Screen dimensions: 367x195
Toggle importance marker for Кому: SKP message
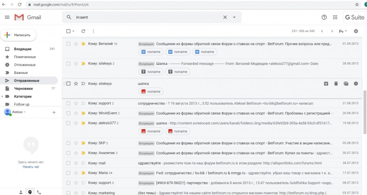pos(83,143)
